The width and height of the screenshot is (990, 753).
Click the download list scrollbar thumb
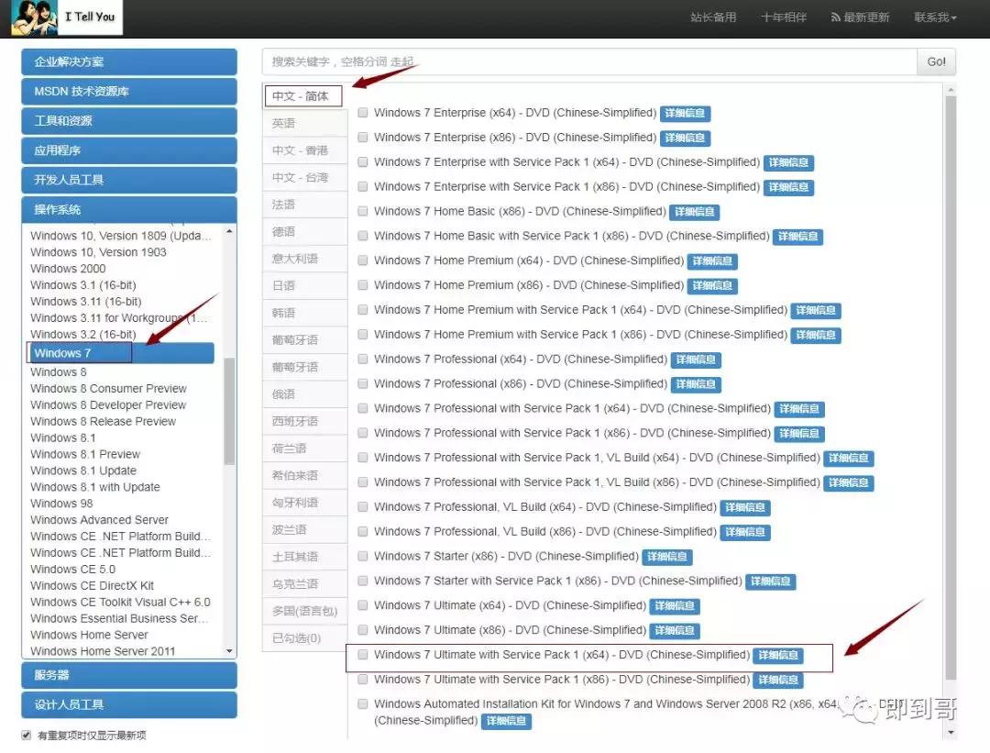951,389
